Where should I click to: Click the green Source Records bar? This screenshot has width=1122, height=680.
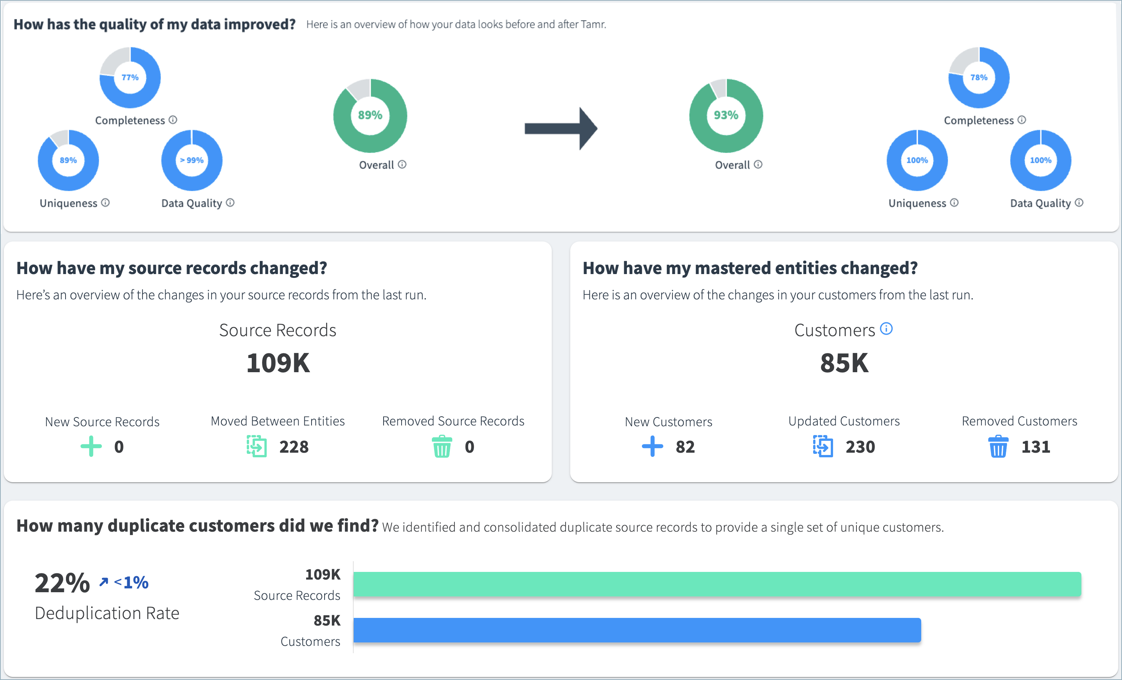tap(717, 584)
